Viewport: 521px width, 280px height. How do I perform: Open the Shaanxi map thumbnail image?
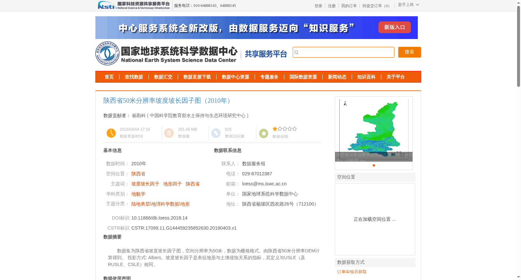click(374, 129)
